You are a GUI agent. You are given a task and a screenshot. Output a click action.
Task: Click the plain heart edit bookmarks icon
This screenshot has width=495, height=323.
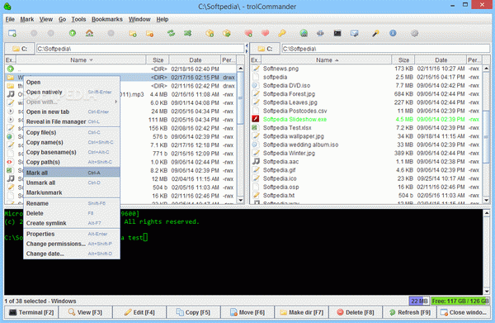pos(265,33)
